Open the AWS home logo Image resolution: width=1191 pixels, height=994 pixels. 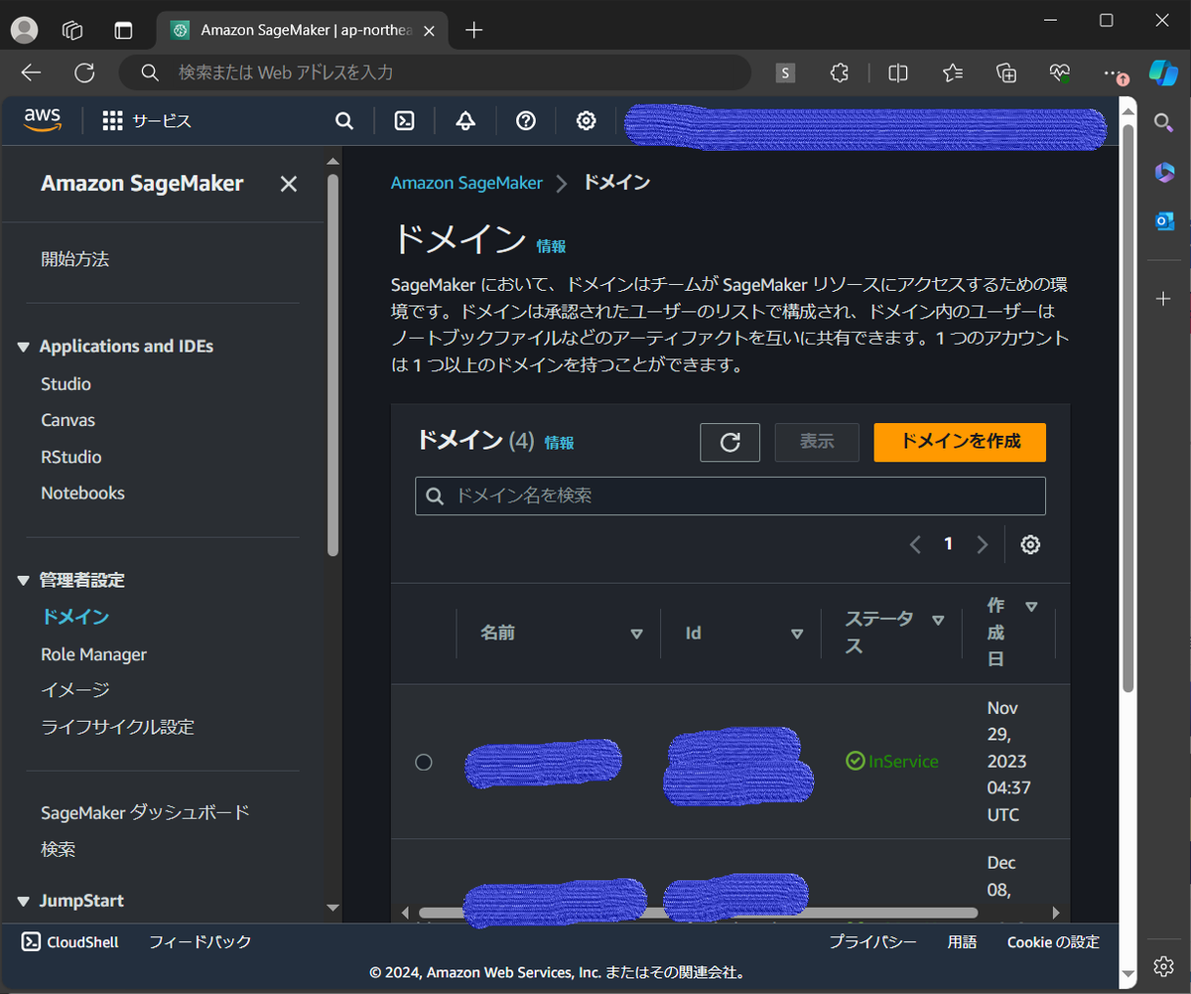click(x=43, y=120)
